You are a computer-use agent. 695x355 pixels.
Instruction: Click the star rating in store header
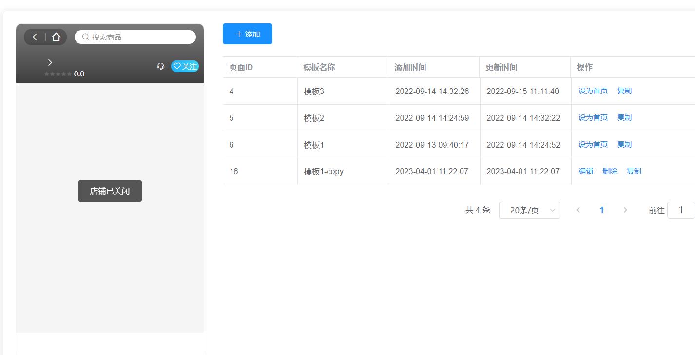click(58, 74)
